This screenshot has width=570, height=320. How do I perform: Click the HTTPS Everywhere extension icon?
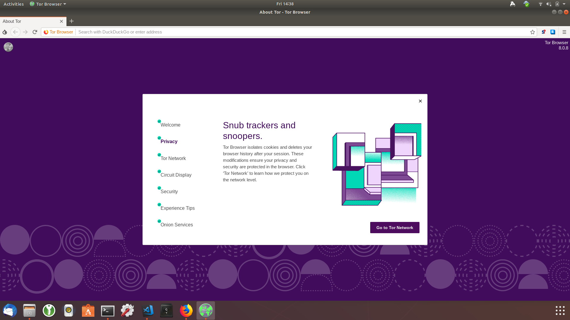(553, 32)
